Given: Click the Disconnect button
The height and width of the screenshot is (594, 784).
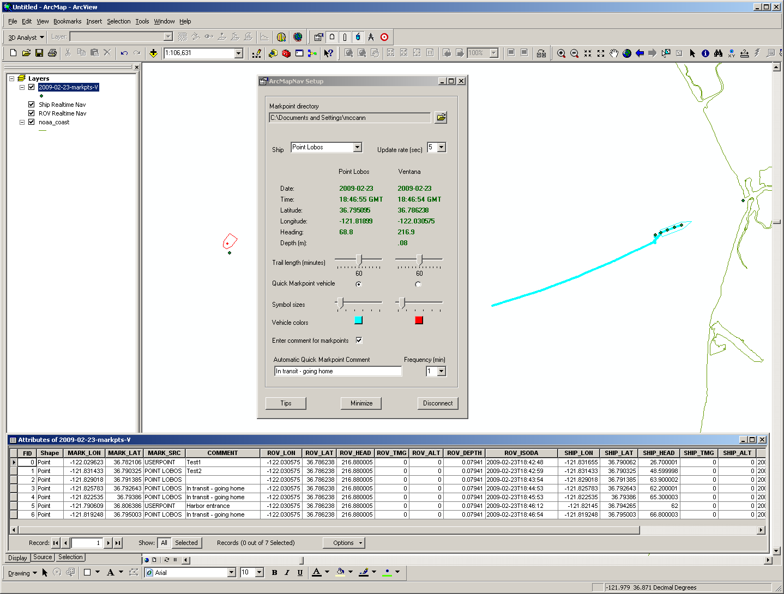Looking at the screenshot, I should (x=438, y=403).
